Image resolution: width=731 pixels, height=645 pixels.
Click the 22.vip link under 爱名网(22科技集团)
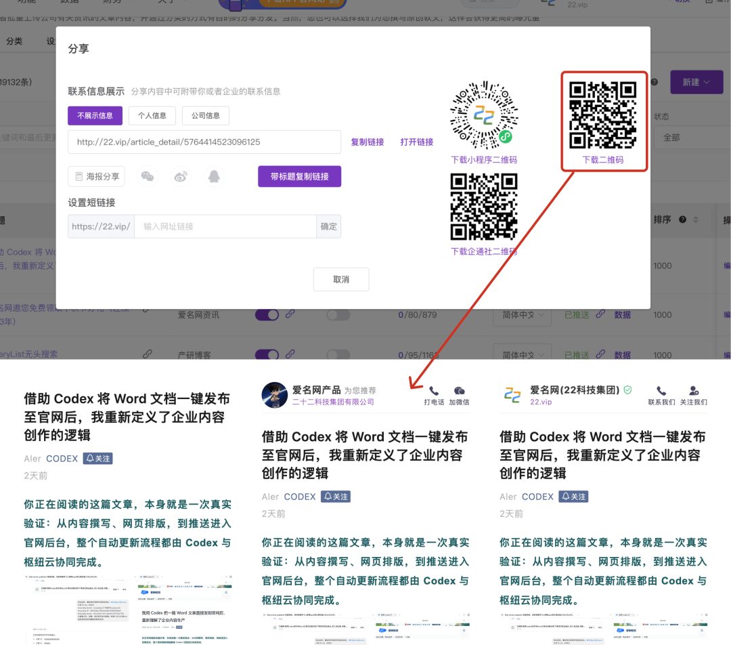click(541, 402)
